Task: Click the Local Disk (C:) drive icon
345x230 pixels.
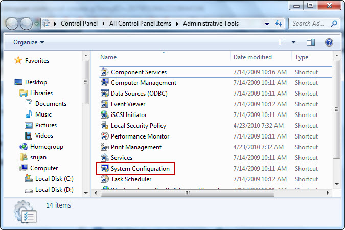Action: coord(29,178)
